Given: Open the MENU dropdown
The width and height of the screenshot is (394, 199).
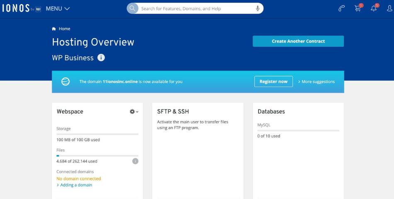Looking at the screenshot, I should [x=58, y=9].
